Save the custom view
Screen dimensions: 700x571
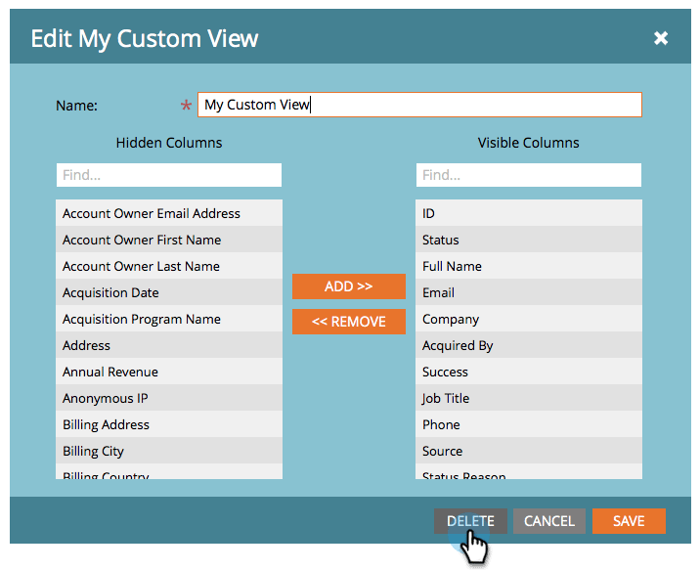point(629,521)
